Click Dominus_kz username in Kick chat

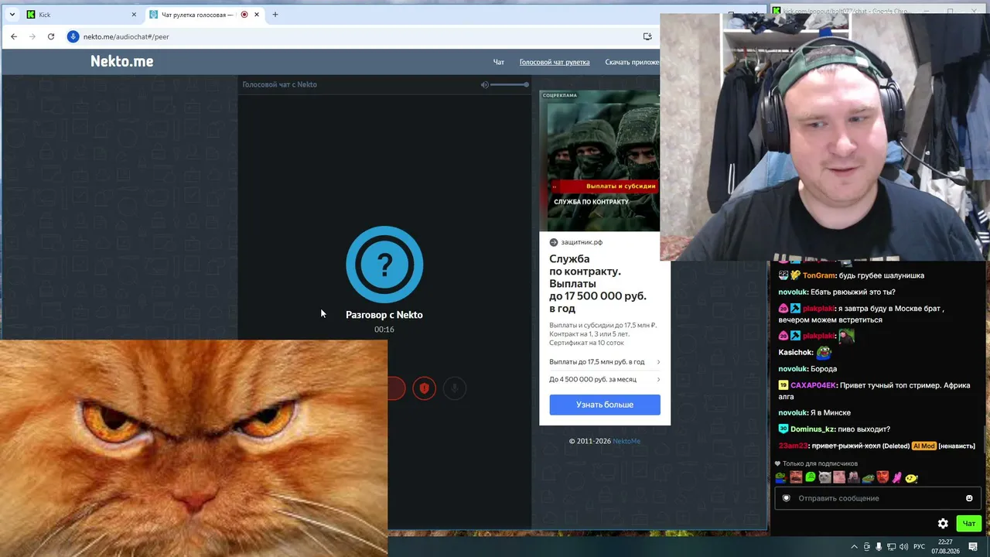(x=812, y=429)
